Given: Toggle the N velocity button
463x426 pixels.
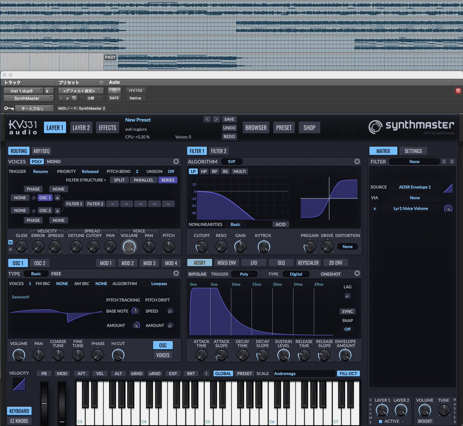Looking at the screenshot, I should click(x=10, y=242).
